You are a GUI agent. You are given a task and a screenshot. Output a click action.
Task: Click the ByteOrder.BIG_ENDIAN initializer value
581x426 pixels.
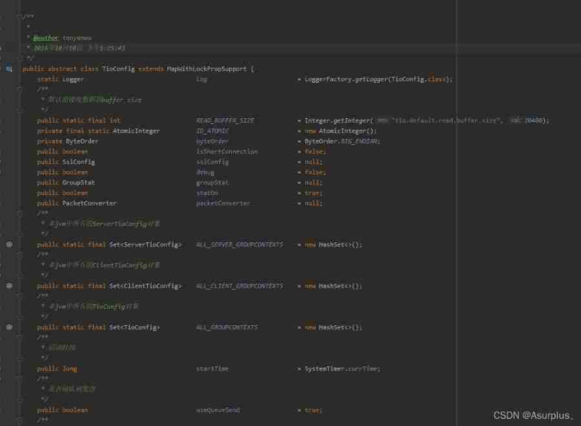343,141
